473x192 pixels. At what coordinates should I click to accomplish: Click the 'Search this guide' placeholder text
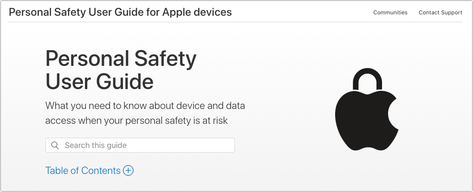coord(96,145)
